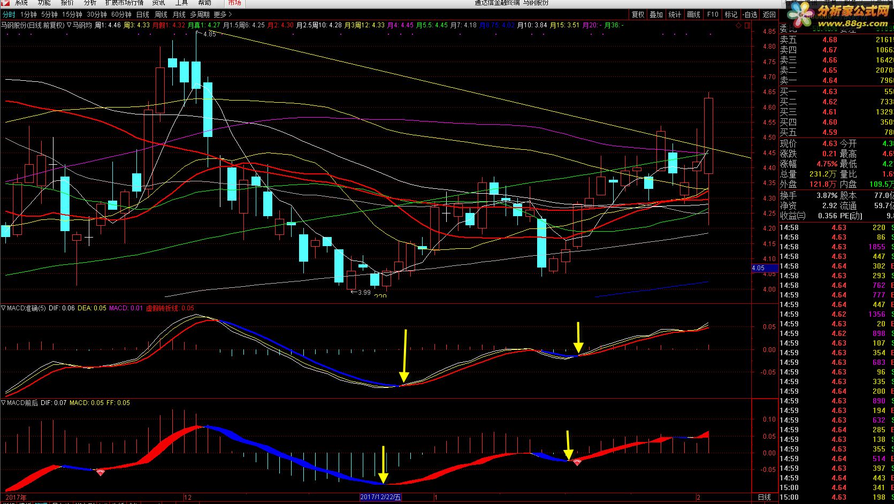Click the 涨幅 value 4.75%
Image resolution: width=894 pixels, height=504 pixels.
[x=827, y=164]
